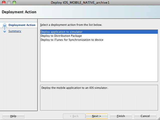Viewport: 160px width, 120px height.
Task: Click the green zoom window button
Action: (x=14, y=2)
